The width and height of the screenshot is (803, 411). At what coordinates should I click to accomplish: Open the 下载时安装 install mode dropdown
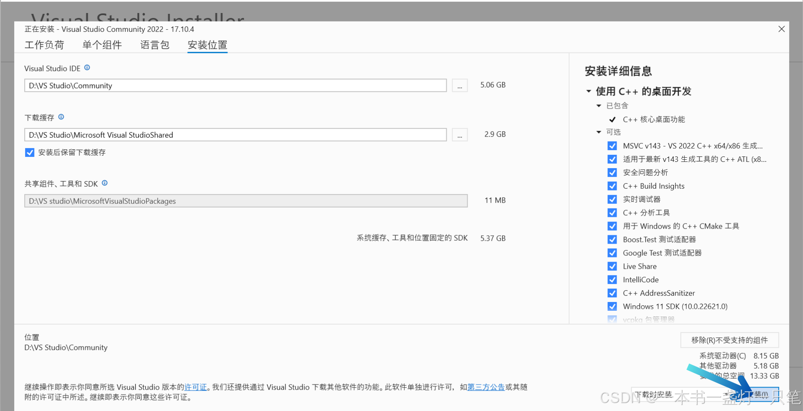tap(683, 395)
